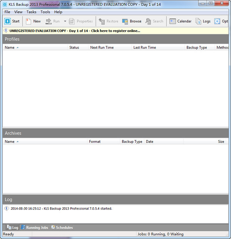Select the log entry 'KLS Backup started'
The height and width of the screenshot is (239, 231).
61,208
